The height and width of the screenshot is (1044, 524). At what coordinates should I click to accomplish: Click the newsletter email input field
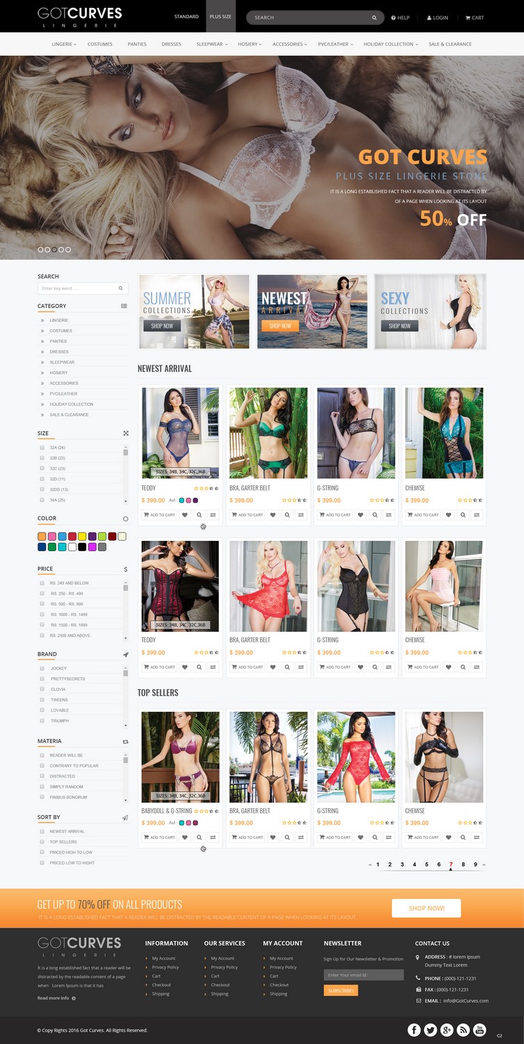(x=363, y=975)
